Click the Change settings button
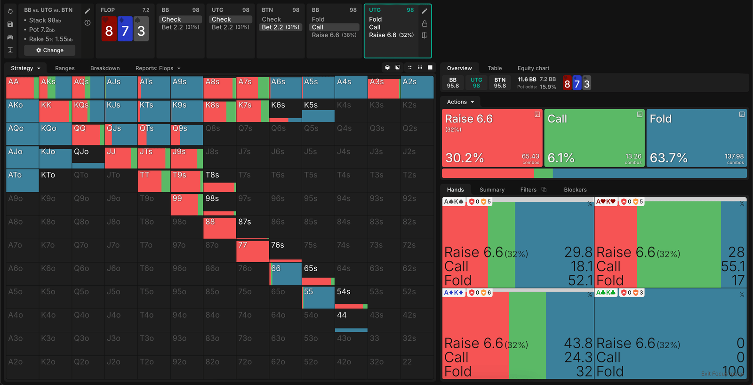753x385 pixels. point(50,50)
